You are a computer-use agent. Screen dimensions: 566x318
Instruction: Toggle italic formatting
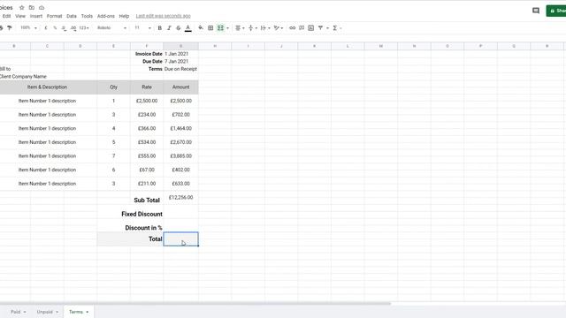pos(169,27)
